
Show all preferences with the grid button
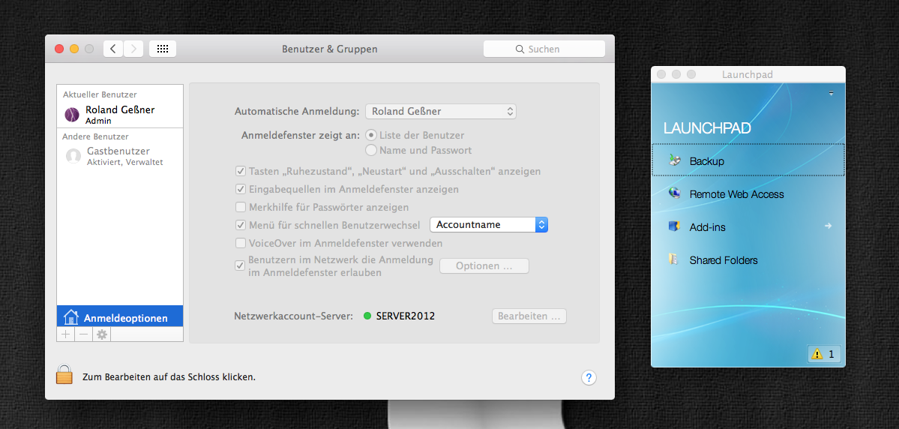(x=162, y=49)
